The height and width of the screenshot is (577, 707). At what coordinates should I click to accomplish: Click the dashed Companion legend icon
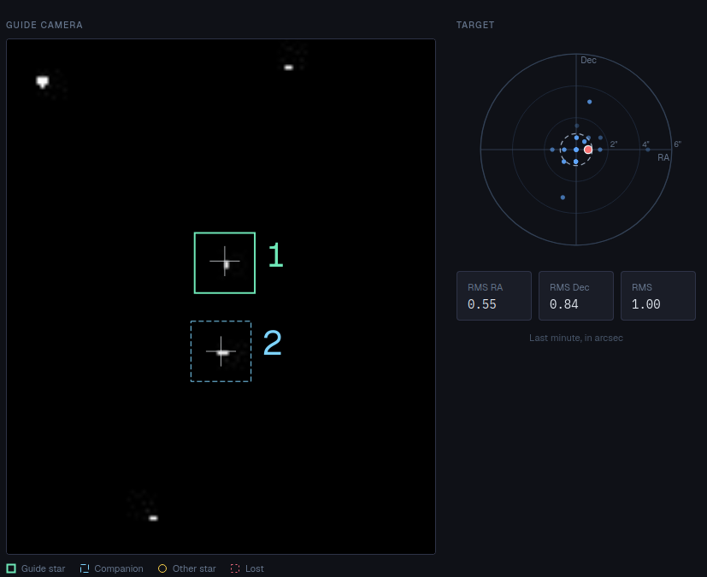point(85,568)
